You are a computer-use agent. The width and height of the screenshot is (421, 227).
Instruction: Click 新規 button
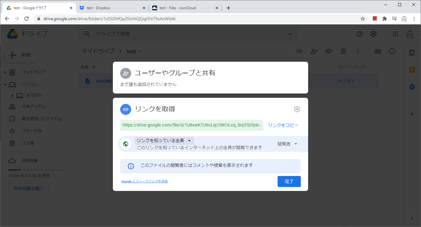pos(22,55)
